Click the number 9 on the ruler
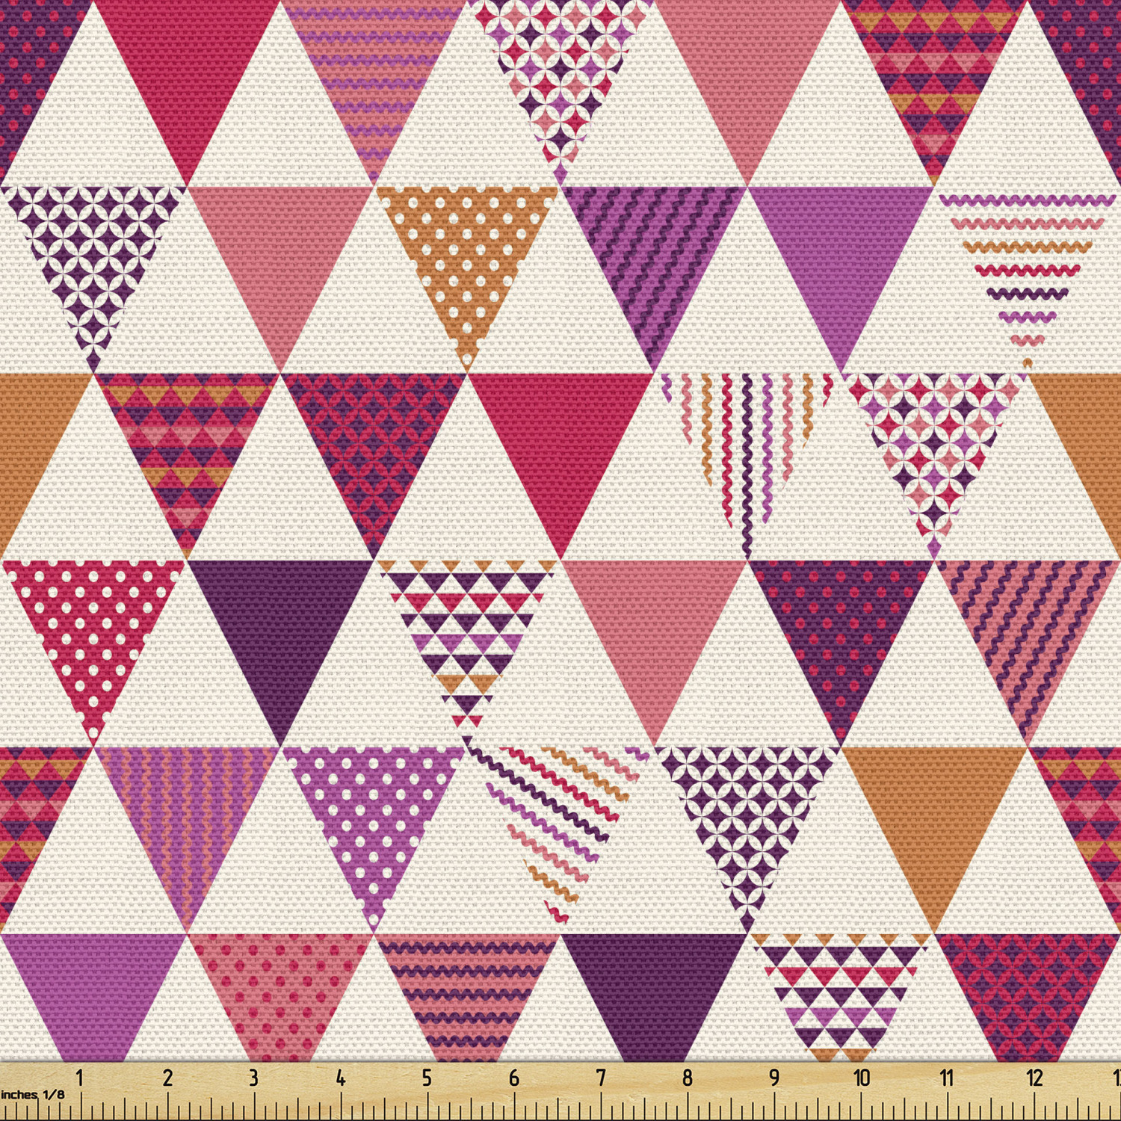 pos(774,1078)
